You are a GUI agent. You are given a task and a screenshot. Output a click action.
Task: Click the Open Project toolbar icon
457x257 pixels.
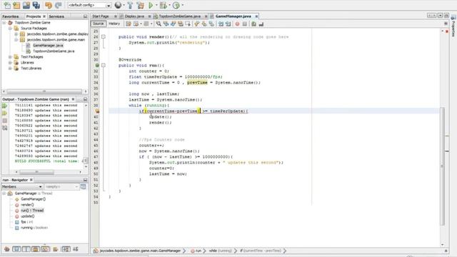click(x=26, y=5)
